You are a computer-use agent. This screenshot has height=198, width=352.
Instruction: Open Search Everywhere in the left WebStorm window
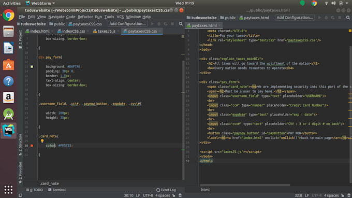point(181,24)
